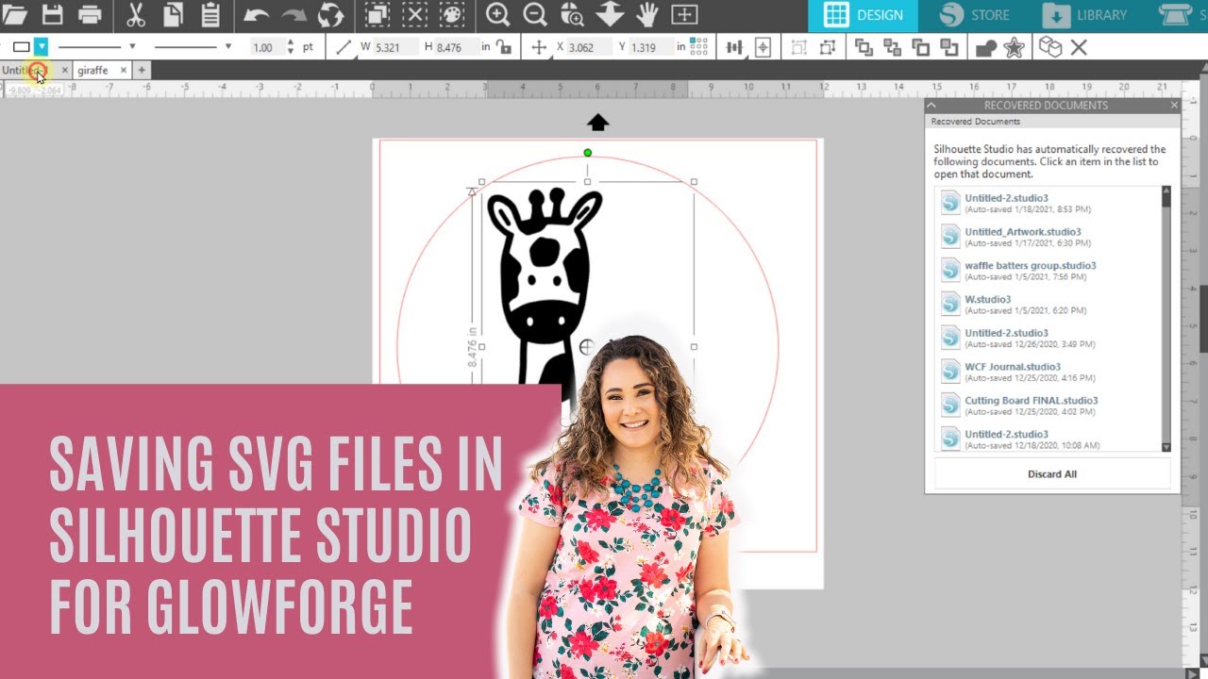The width and height of the screenshot is (1208, 679).
Task: Collapse the Recovered Documents panel
Action: click(x=931, y=106)
